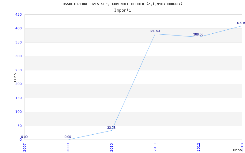
Task: Click the Anno axis title
Action: click(x=237, y=150)
